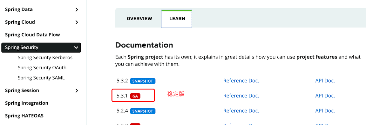Image resolution: width=366 pixels, height=125 pixels.
Task: Click the 5.3.1 version number
Action: (x=122, y=96)
